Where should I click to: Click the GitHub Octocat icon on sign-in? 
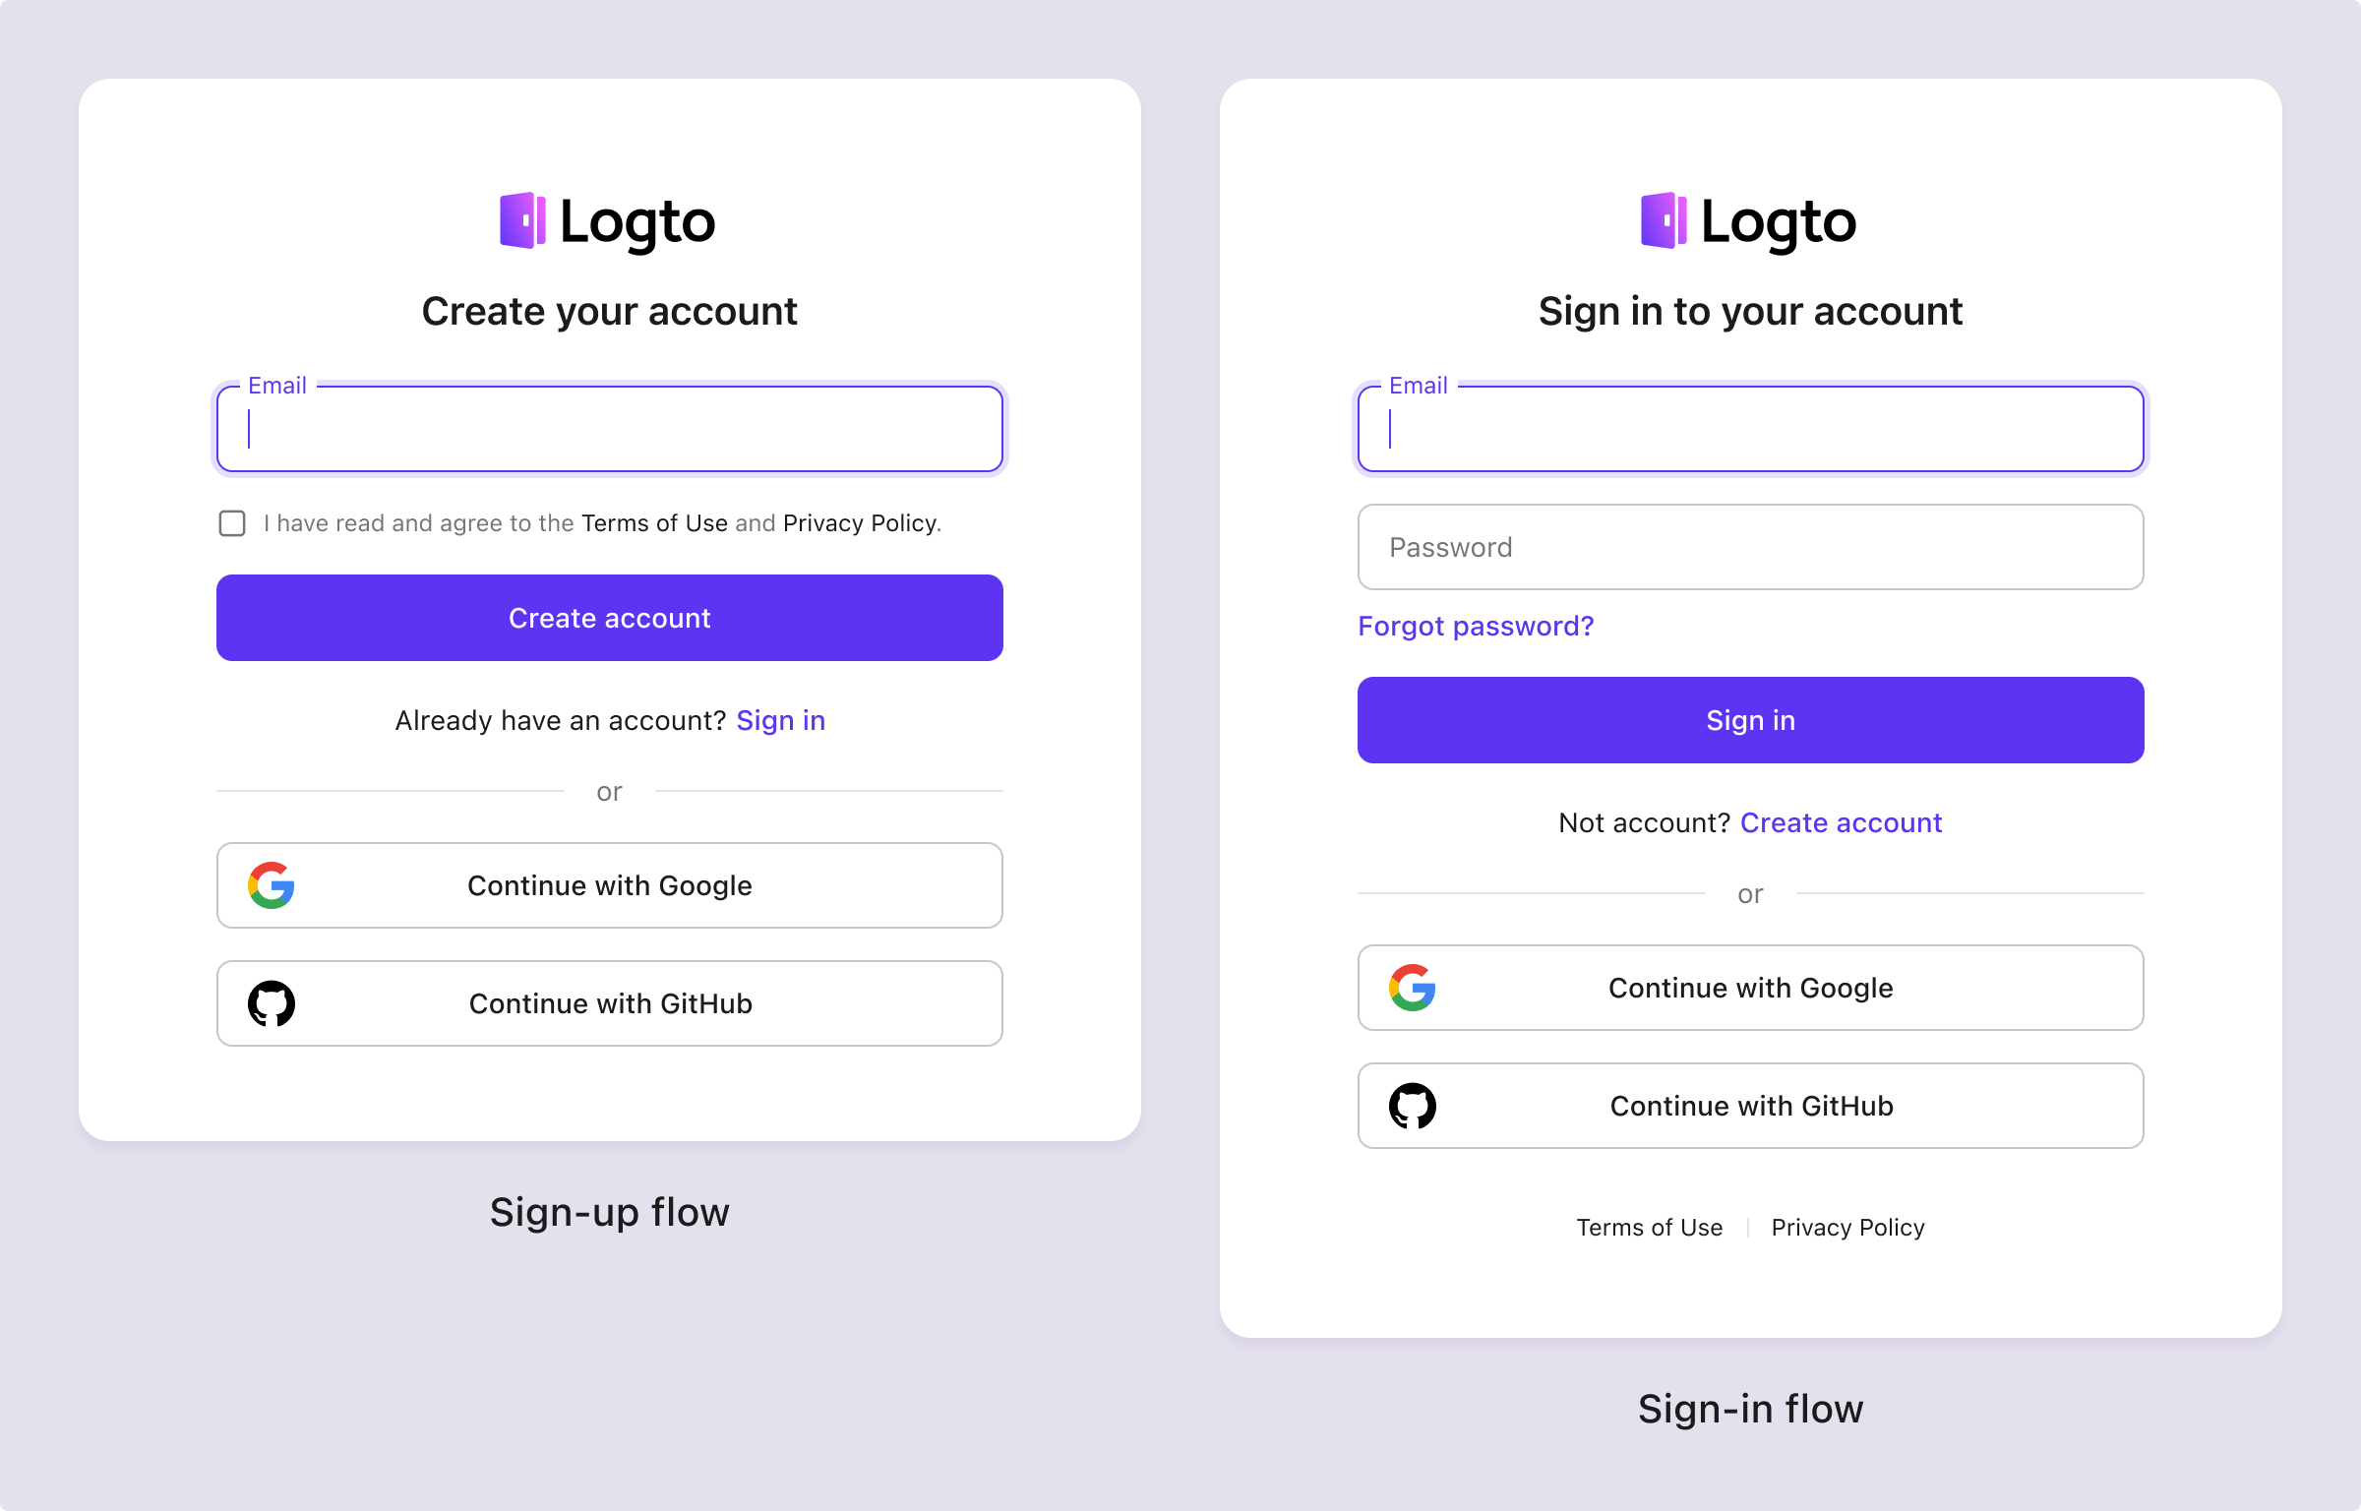click(1411, 1105)
